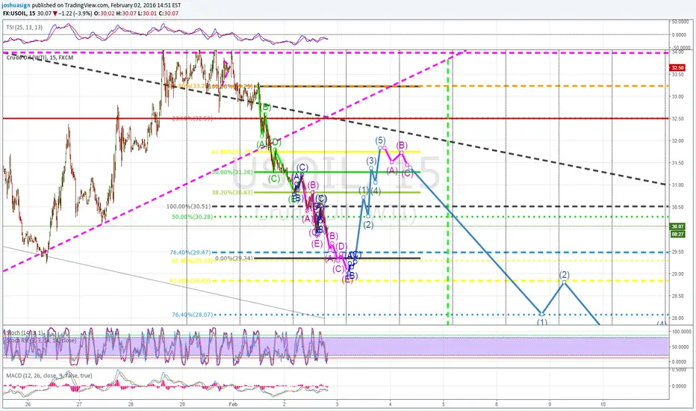Select date 29 on the time axis
696x411 pixels.
coord(182,404)
